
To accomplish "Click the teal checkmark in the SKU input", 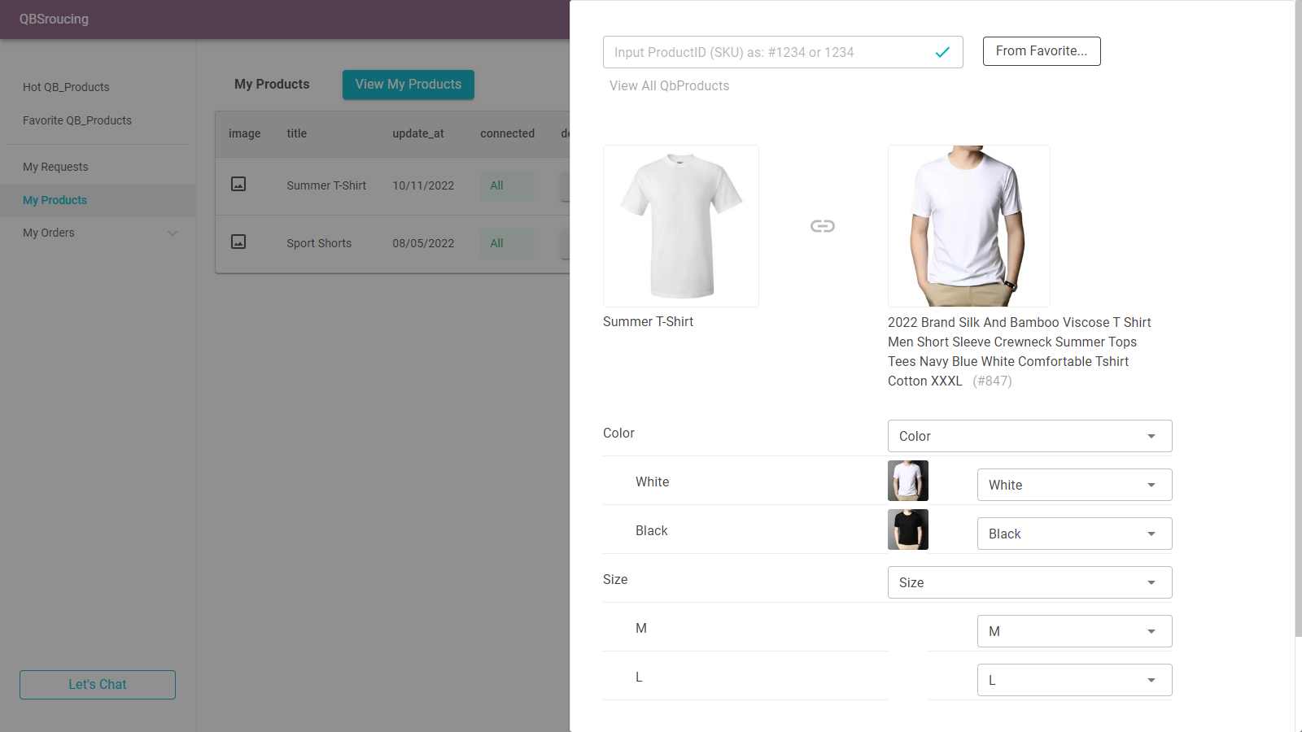I will coord(942,52).
